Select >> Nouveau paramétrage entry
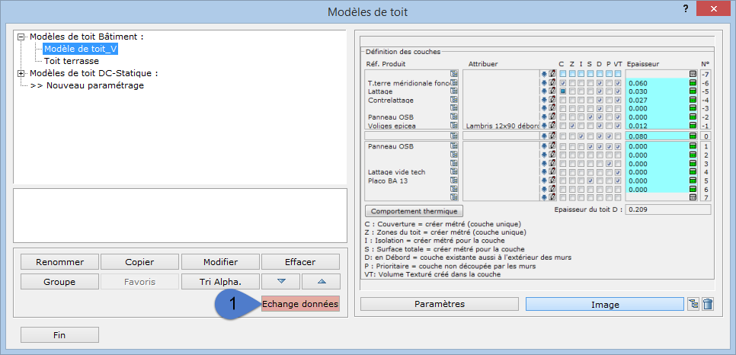The width and height of the screenshot is (736, 355). click(87, 85)
